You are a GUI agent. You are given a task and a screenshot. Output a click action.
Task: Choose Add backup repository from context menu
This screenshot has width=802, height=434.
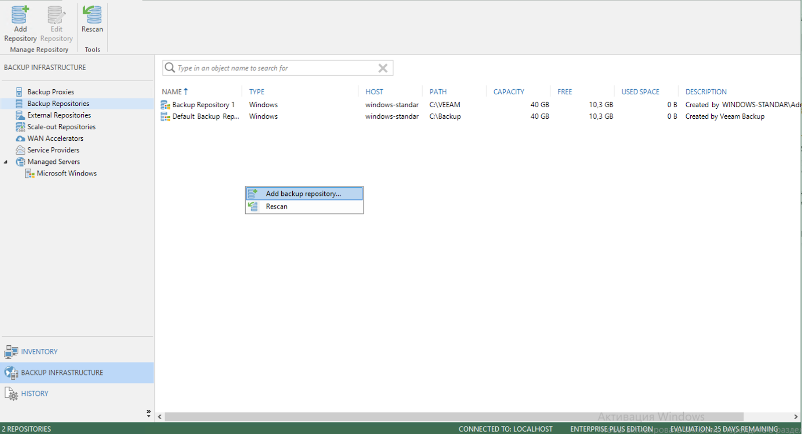[304, 193]
